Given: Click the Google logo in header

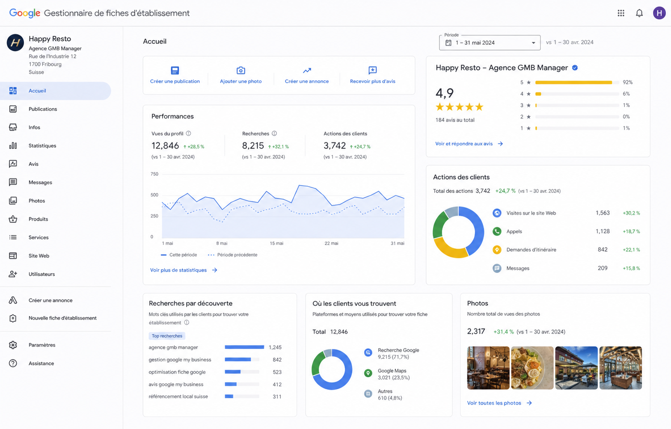Looking at the screenshot, I should 25,13.
